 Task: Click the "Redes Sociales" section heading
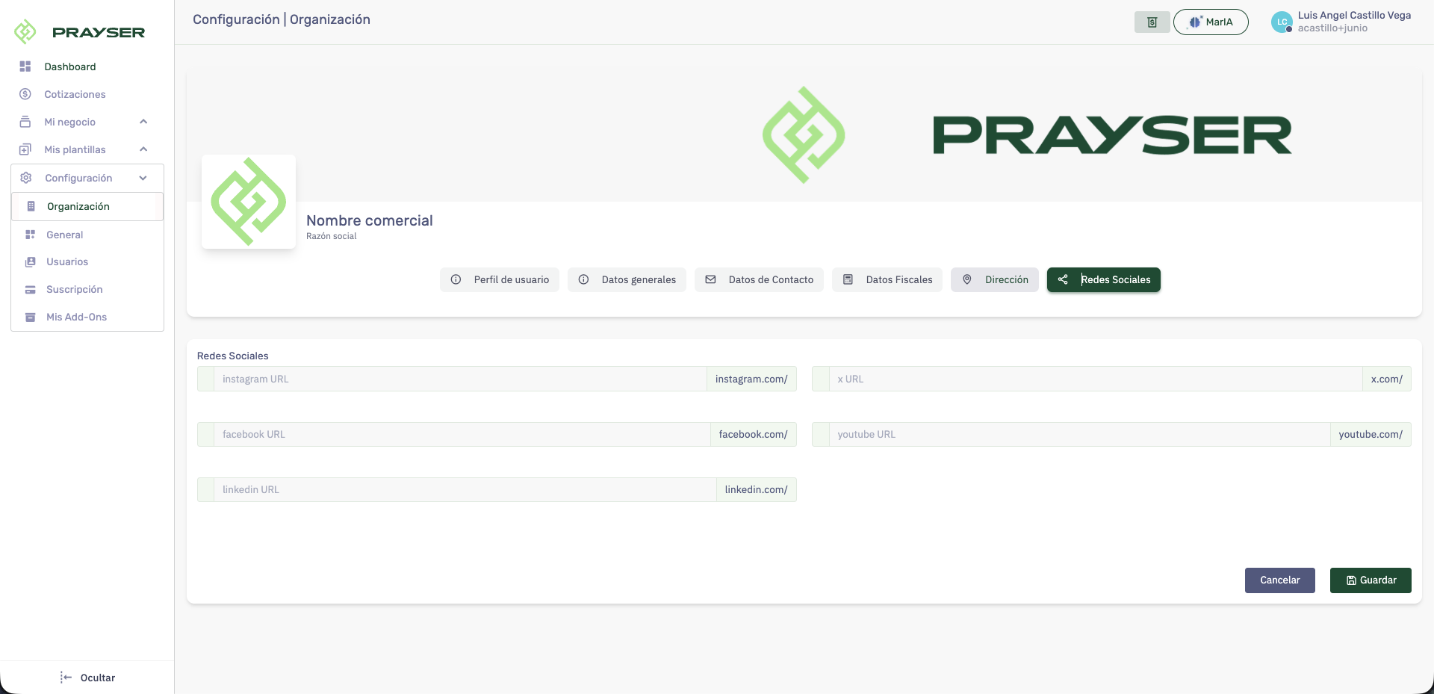tap(233, 356)
